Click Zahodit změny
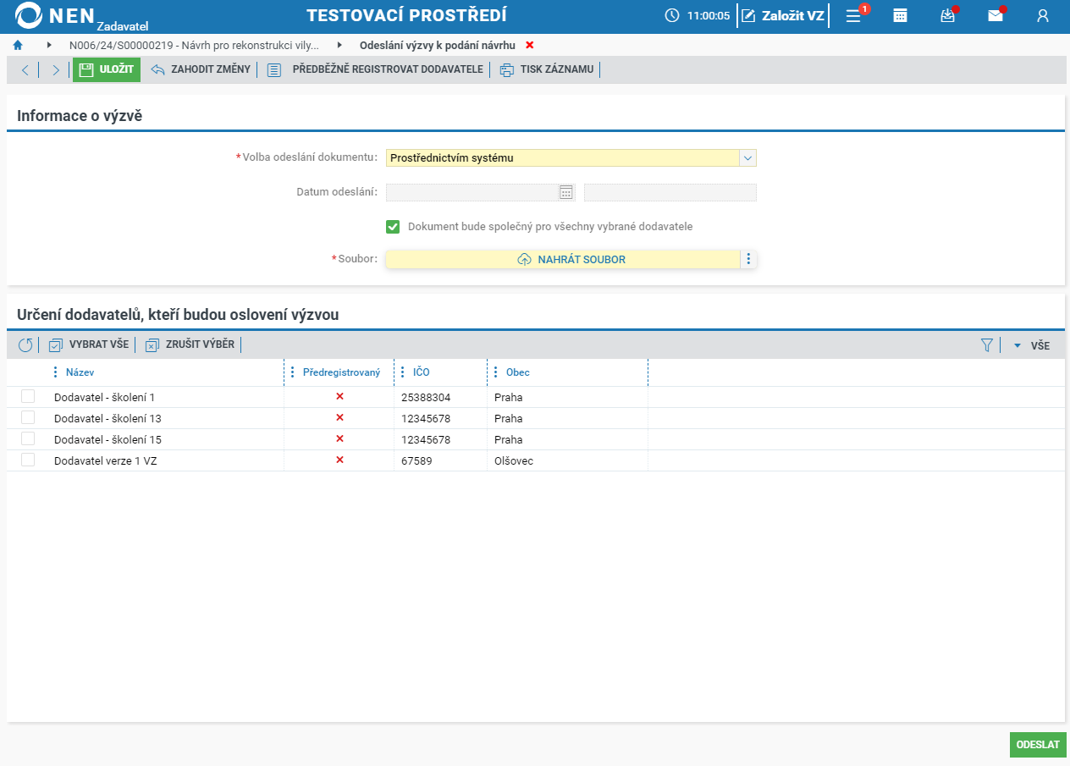Screen dimensions: 1070x766 201,69
